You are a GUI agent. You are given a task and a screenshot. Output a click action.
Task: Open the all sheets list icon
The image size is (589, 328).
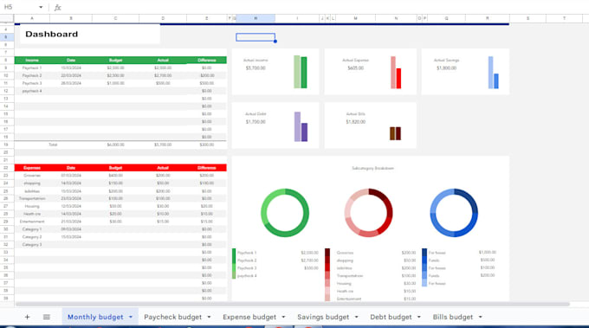[47, 317]
